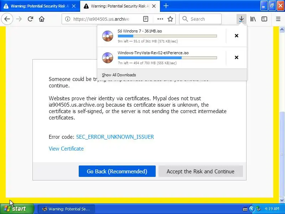This screenshot has width=285, height=214.
Task: Click the SEC_ERROR_UNKNOWN_ISSUER error code link
Action: tap(115, 137)
